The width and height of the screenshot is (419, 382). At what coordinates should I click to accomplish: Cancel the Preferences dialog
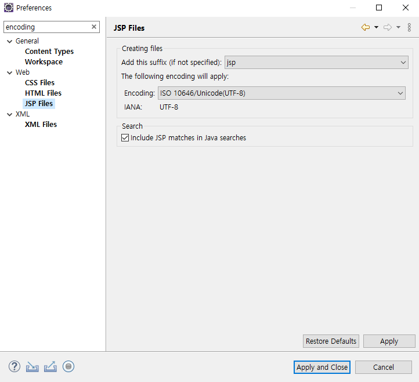[384, 368]
